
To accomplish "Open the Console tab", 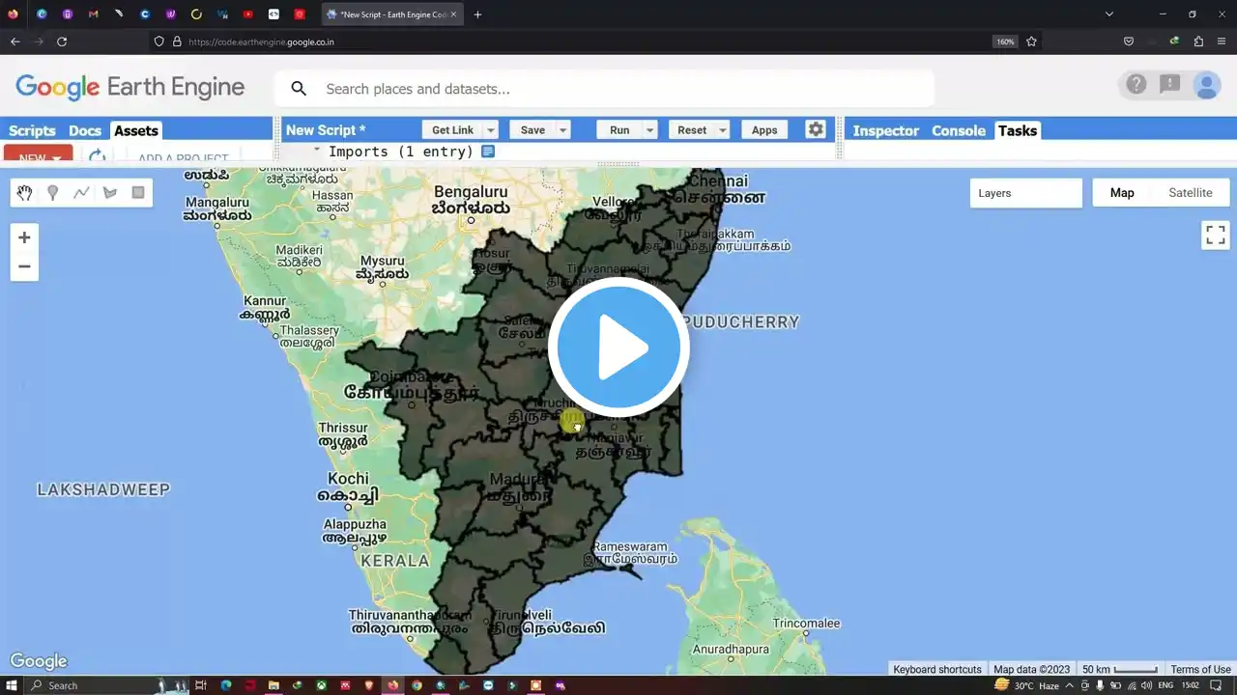I will coord(959,130).
